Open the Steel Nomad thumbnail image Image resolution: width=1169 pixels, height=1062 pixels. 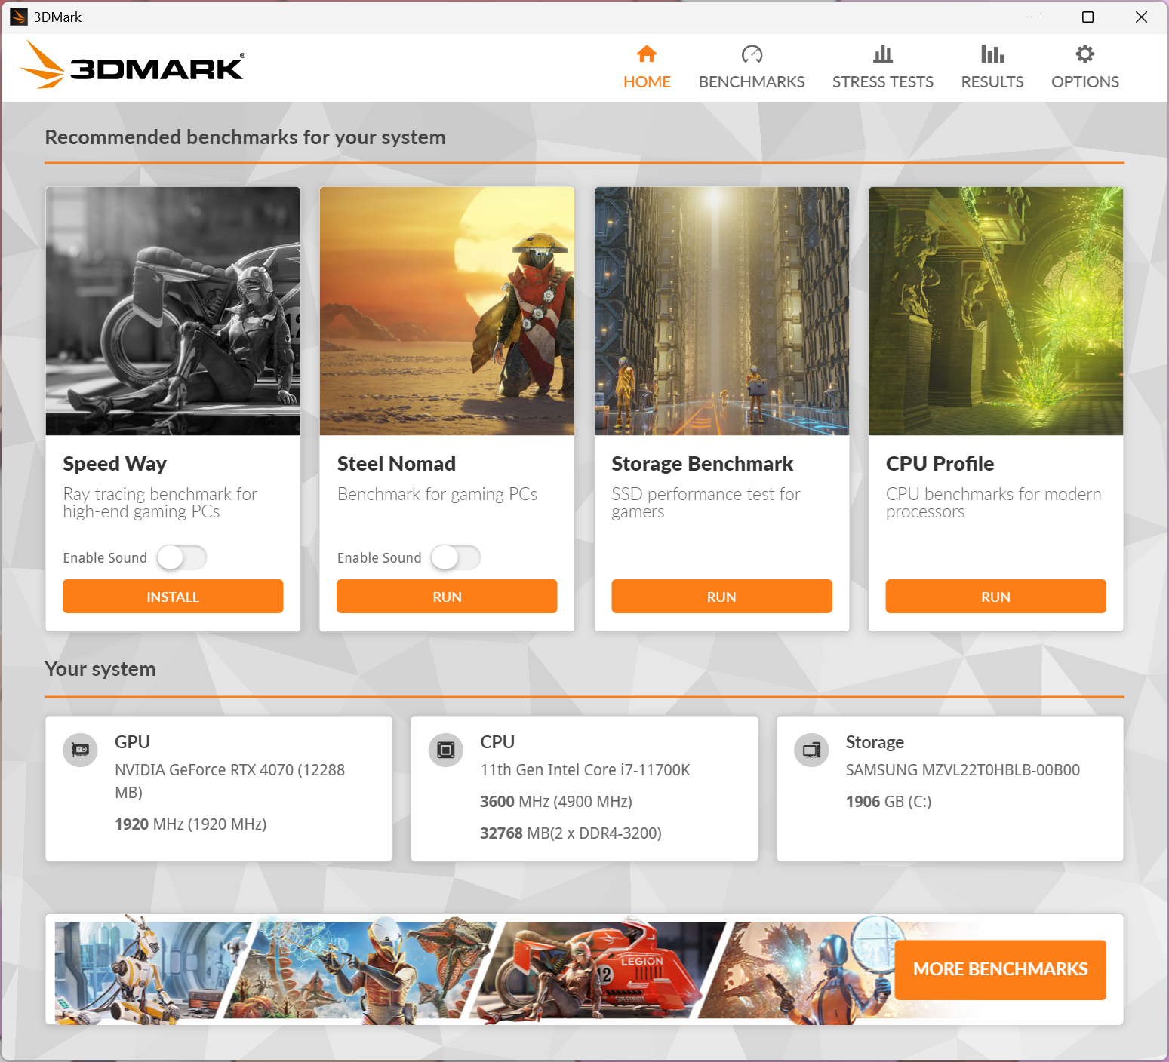click(447, 311)
